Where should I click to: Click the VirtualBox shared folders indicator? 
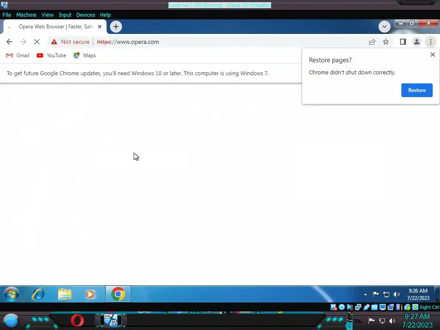374,307
